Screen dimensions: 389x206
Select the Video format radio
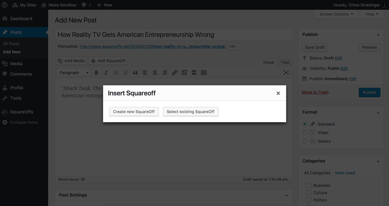point(305,133)
